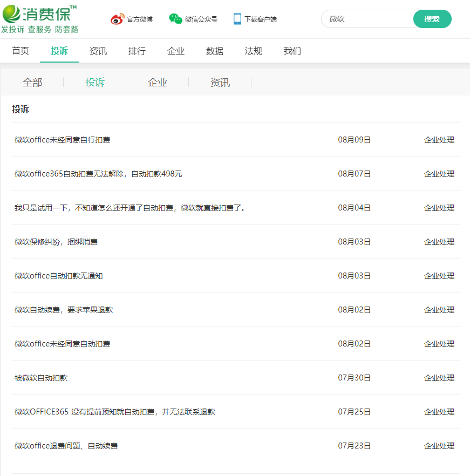Click 企业处理 status in 07月23日 row
This screenshot has width=470, height=476.
pyautogui.click(x=439, y=446)
